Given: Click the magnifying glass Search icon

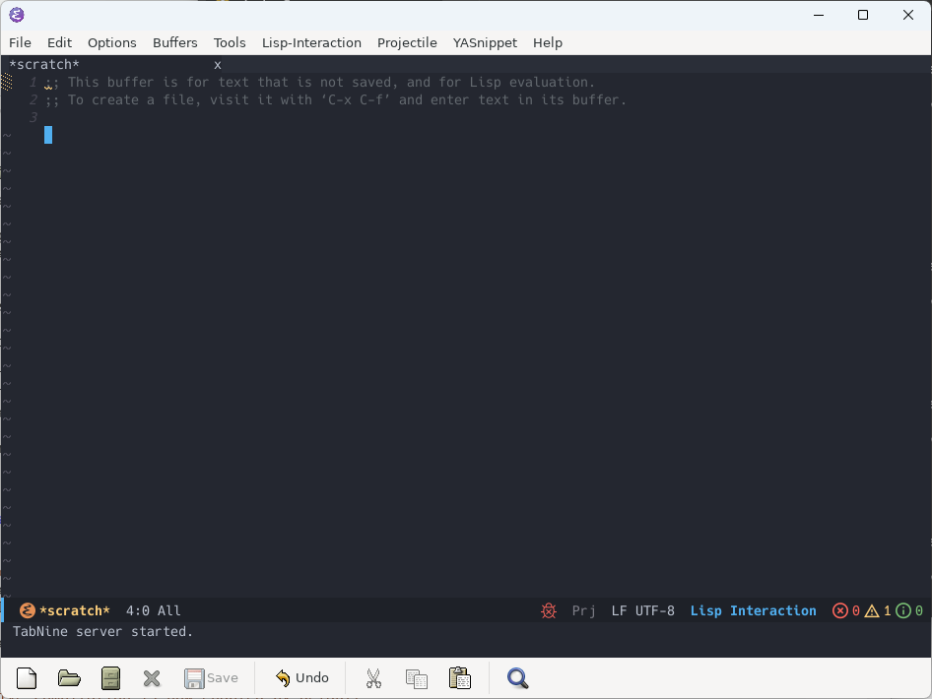Looking at the screenshot, I should tap(517, 677).
